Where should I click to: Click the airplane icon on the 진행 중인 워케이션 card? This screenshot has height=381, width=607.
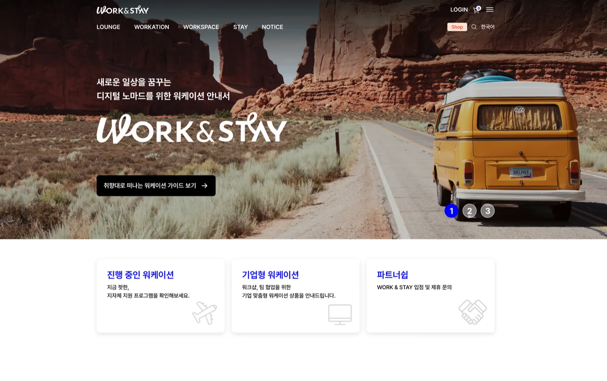tap(204, 313)
